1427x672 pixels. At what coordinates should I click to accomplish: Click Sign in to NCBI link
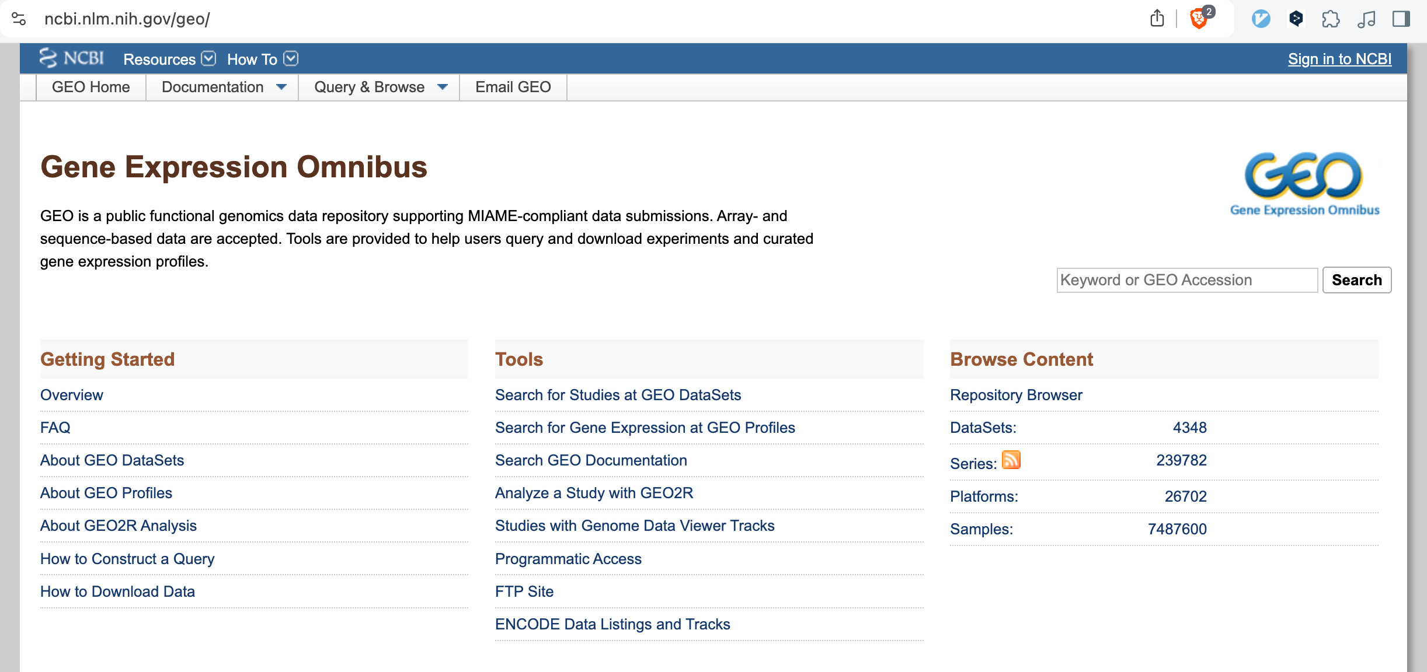(x=1339, y=59)
